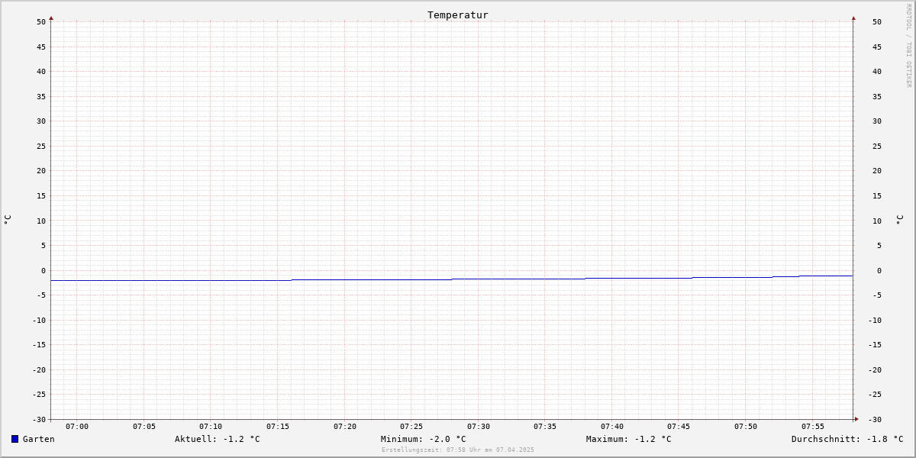Viewport: 916px width, 458px height.
Task: Click the 07:00 time axis label
Action: 77,427
